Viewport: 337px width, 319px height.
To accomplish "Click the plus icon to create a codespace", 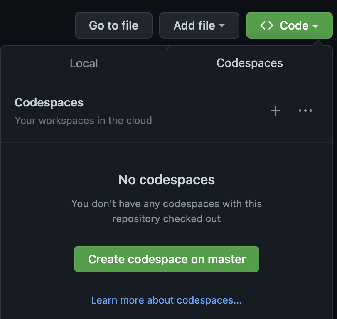I will [x=275, y=111].
